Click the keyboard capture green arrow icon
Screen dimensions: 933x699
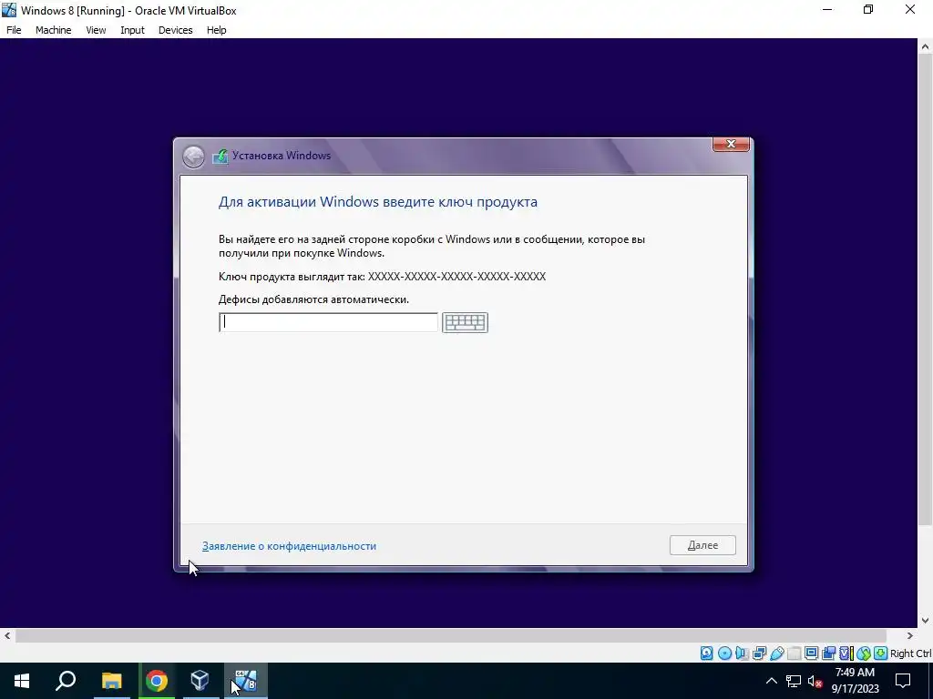tap(881, 653)
